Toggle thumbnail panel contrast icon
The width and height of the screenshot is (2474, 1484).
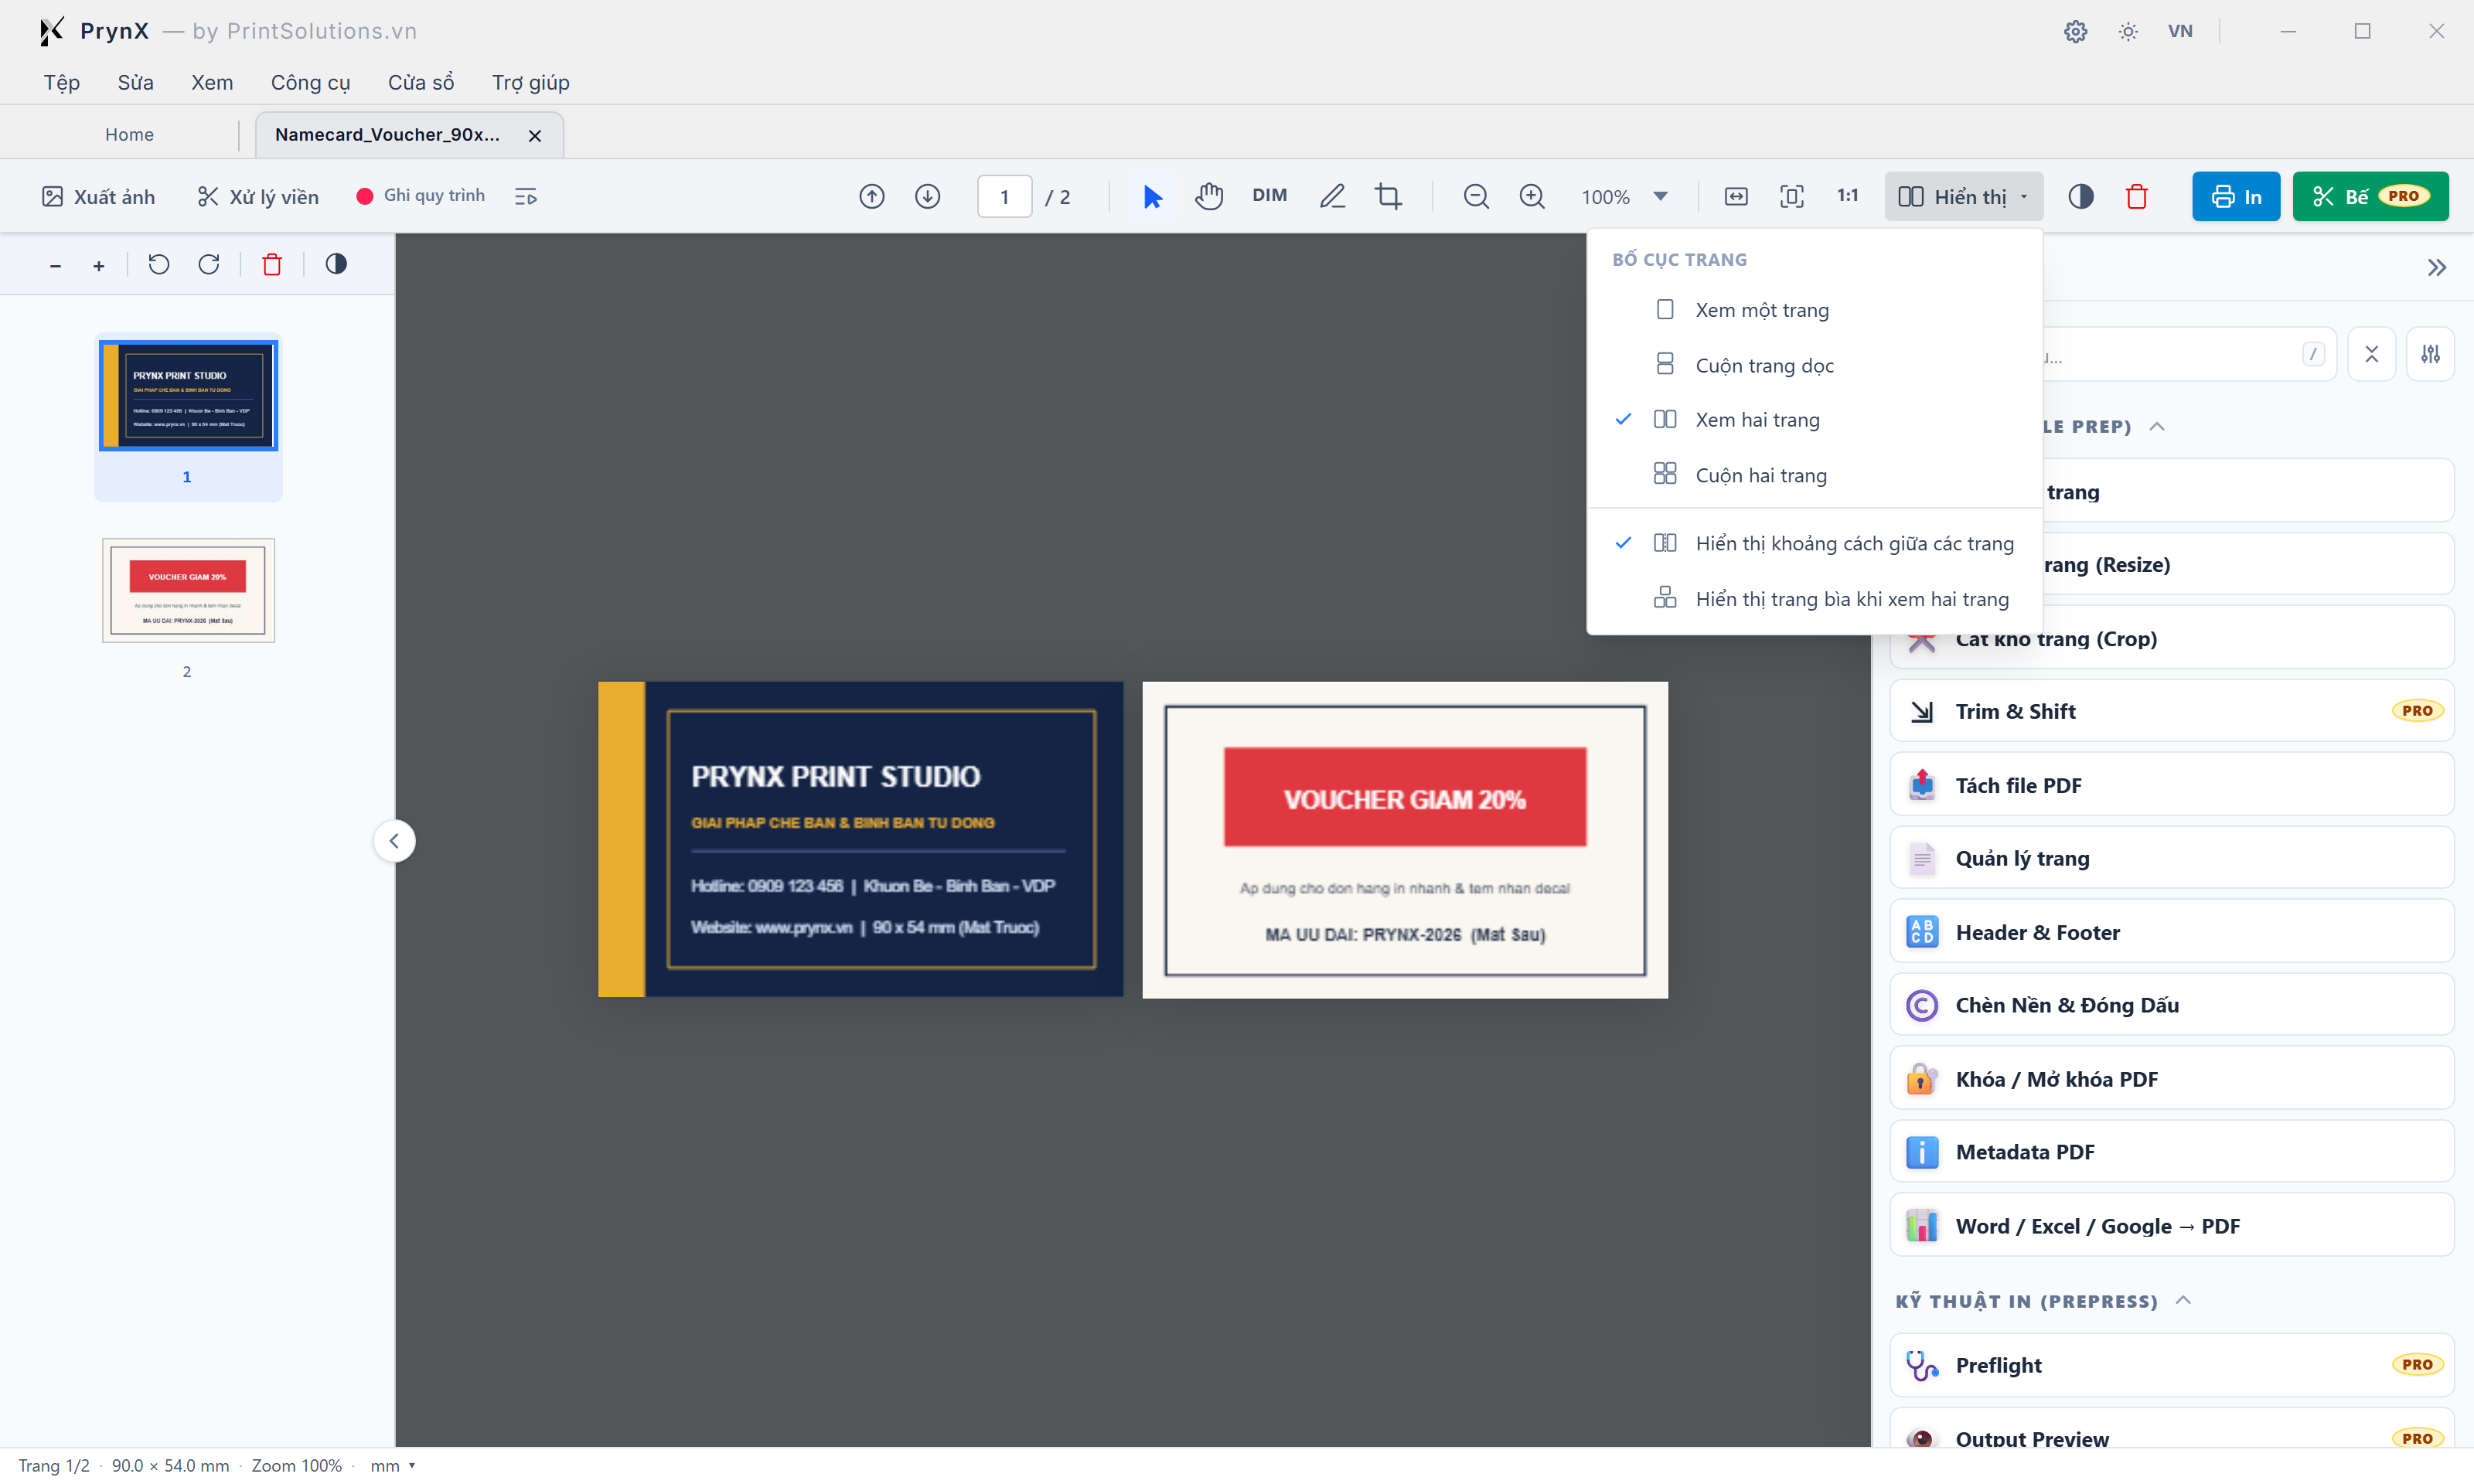[x=336, y=264]
